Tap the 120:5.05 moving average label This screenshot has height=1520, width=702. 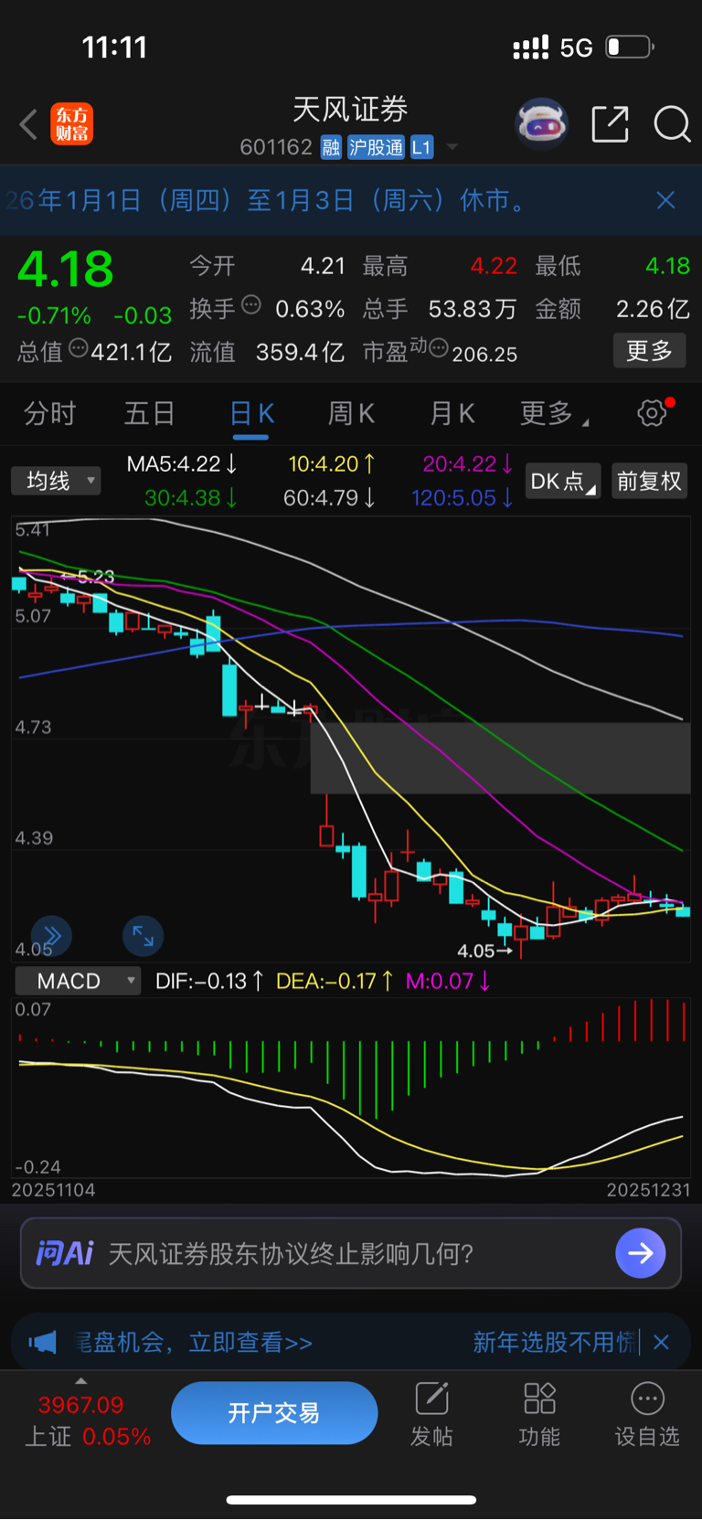tap(462, 498)
